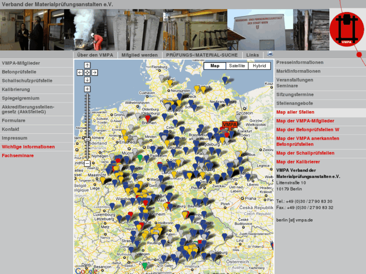This screenshot has width=366, height=274.
Task: Click the berlin [at] vmpa.de email address
Action: point(295,220)
